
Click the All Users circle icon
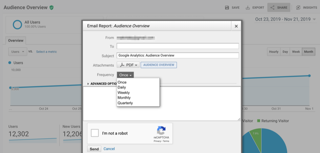click(x=17, y=24)
